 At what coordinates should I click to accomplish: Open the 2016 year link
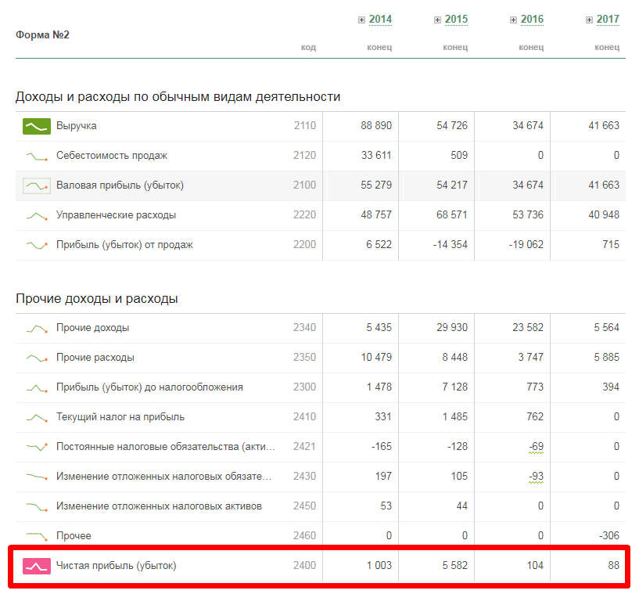point(532,19)
